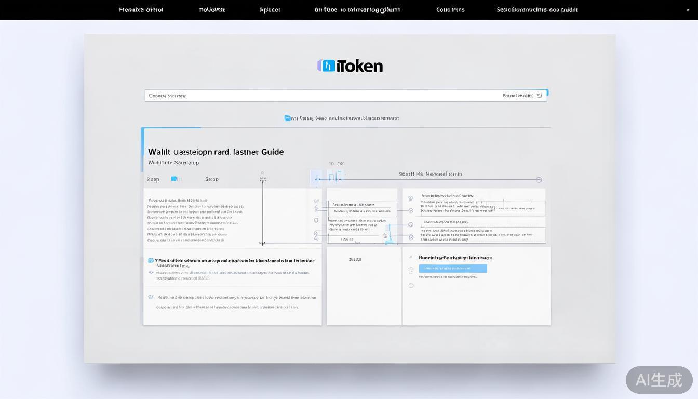Click the checkmark circle icon in the steps column
This screenshot has height=399, width=698.
[x=411, y=210]
